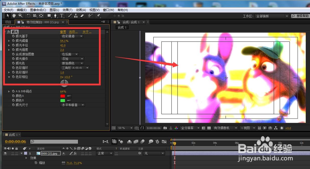Open grid and guide options icon
This screenshot has height=169, width=310.
click(136, 128)
